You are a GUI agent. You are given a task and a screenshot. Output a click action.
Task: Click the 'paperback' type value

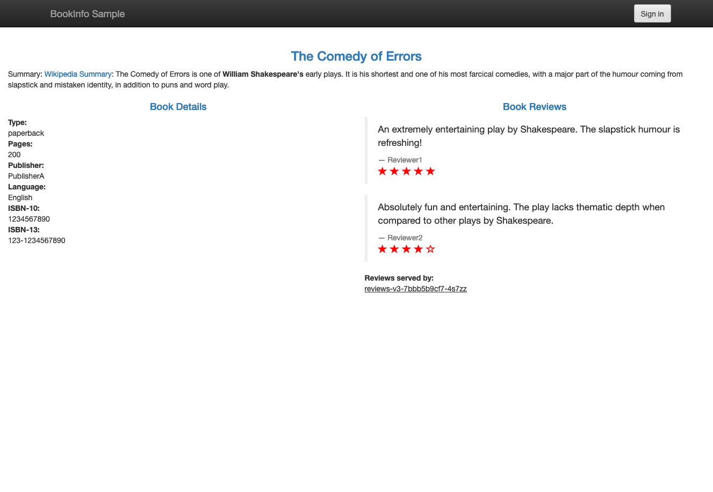click(x=26, y=133)
